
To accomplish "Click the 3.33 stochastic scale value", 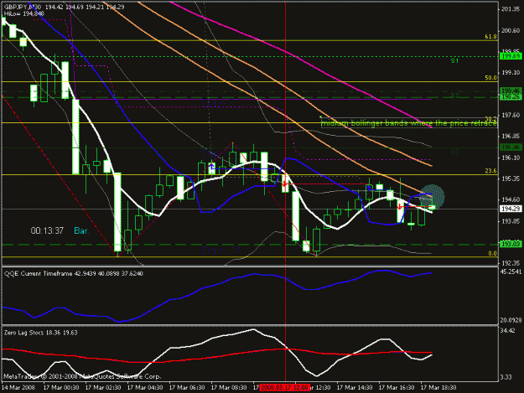I will (506, 377).
